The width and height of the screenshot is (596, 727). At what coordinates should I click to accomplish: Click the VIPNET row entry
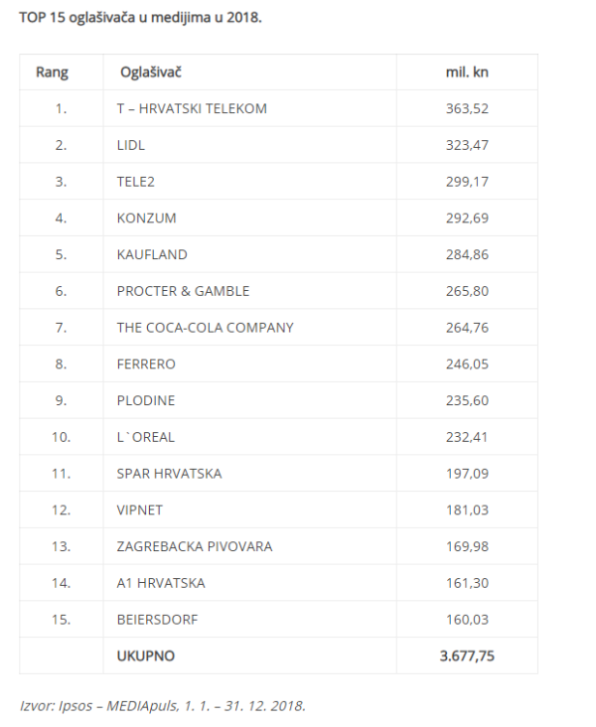[x=140, y=510]
